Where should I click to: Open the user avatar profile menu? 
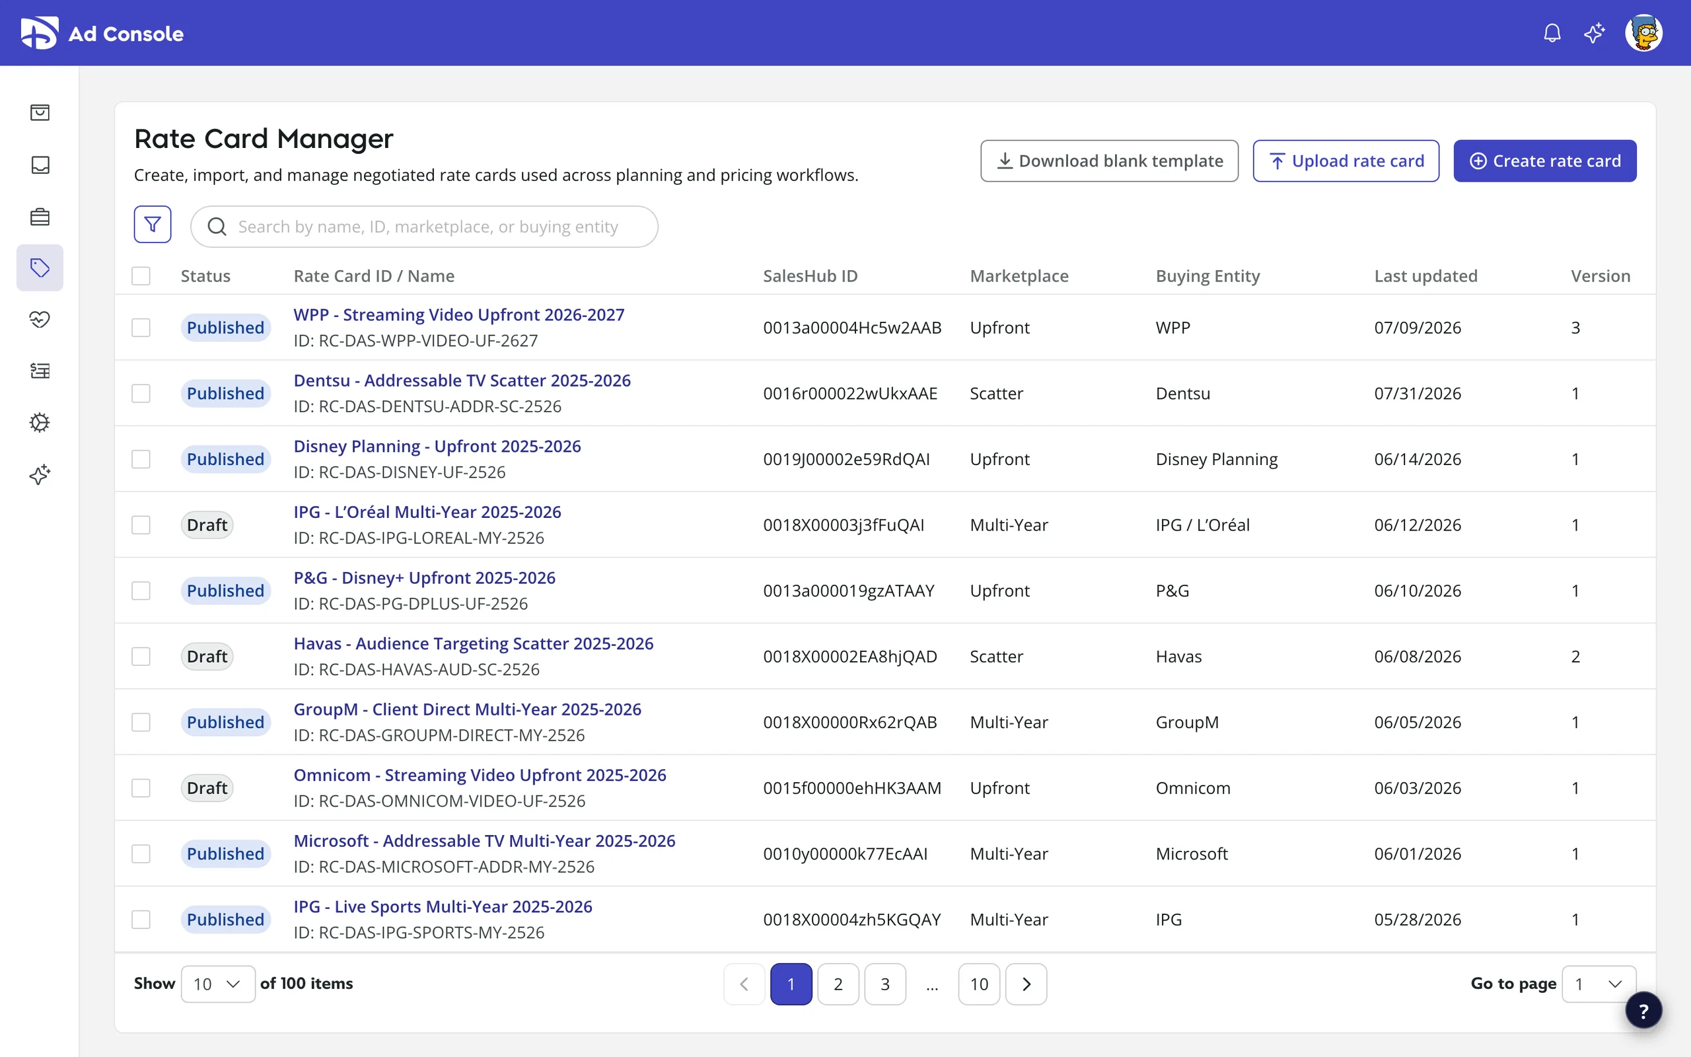point(1643,33)
